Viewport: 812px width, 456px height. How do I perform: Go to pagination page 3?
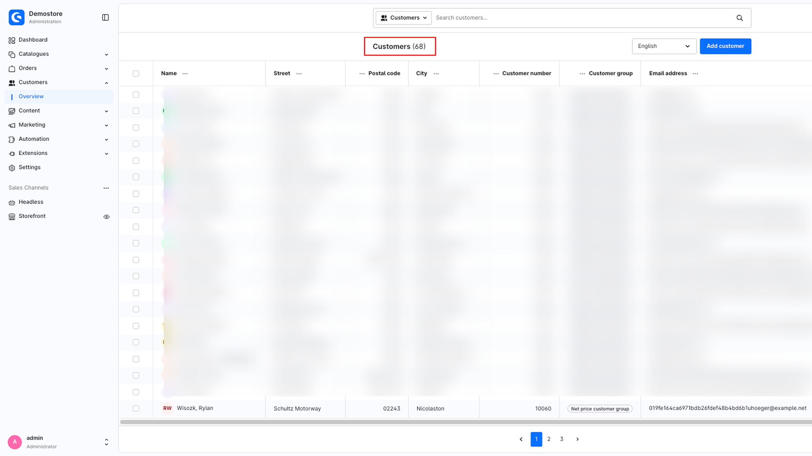pyautogui.click(x=562, y=439)
